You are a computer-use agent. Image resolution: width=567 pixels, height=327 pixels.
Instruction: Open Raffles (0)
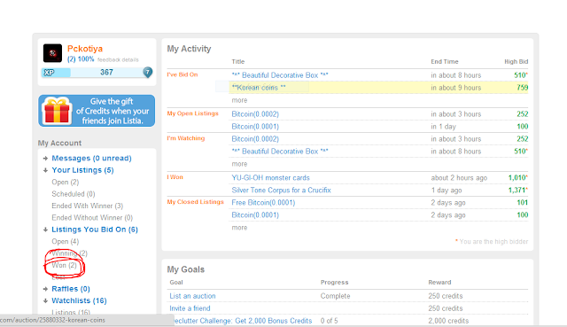click(x=71, y=289)
